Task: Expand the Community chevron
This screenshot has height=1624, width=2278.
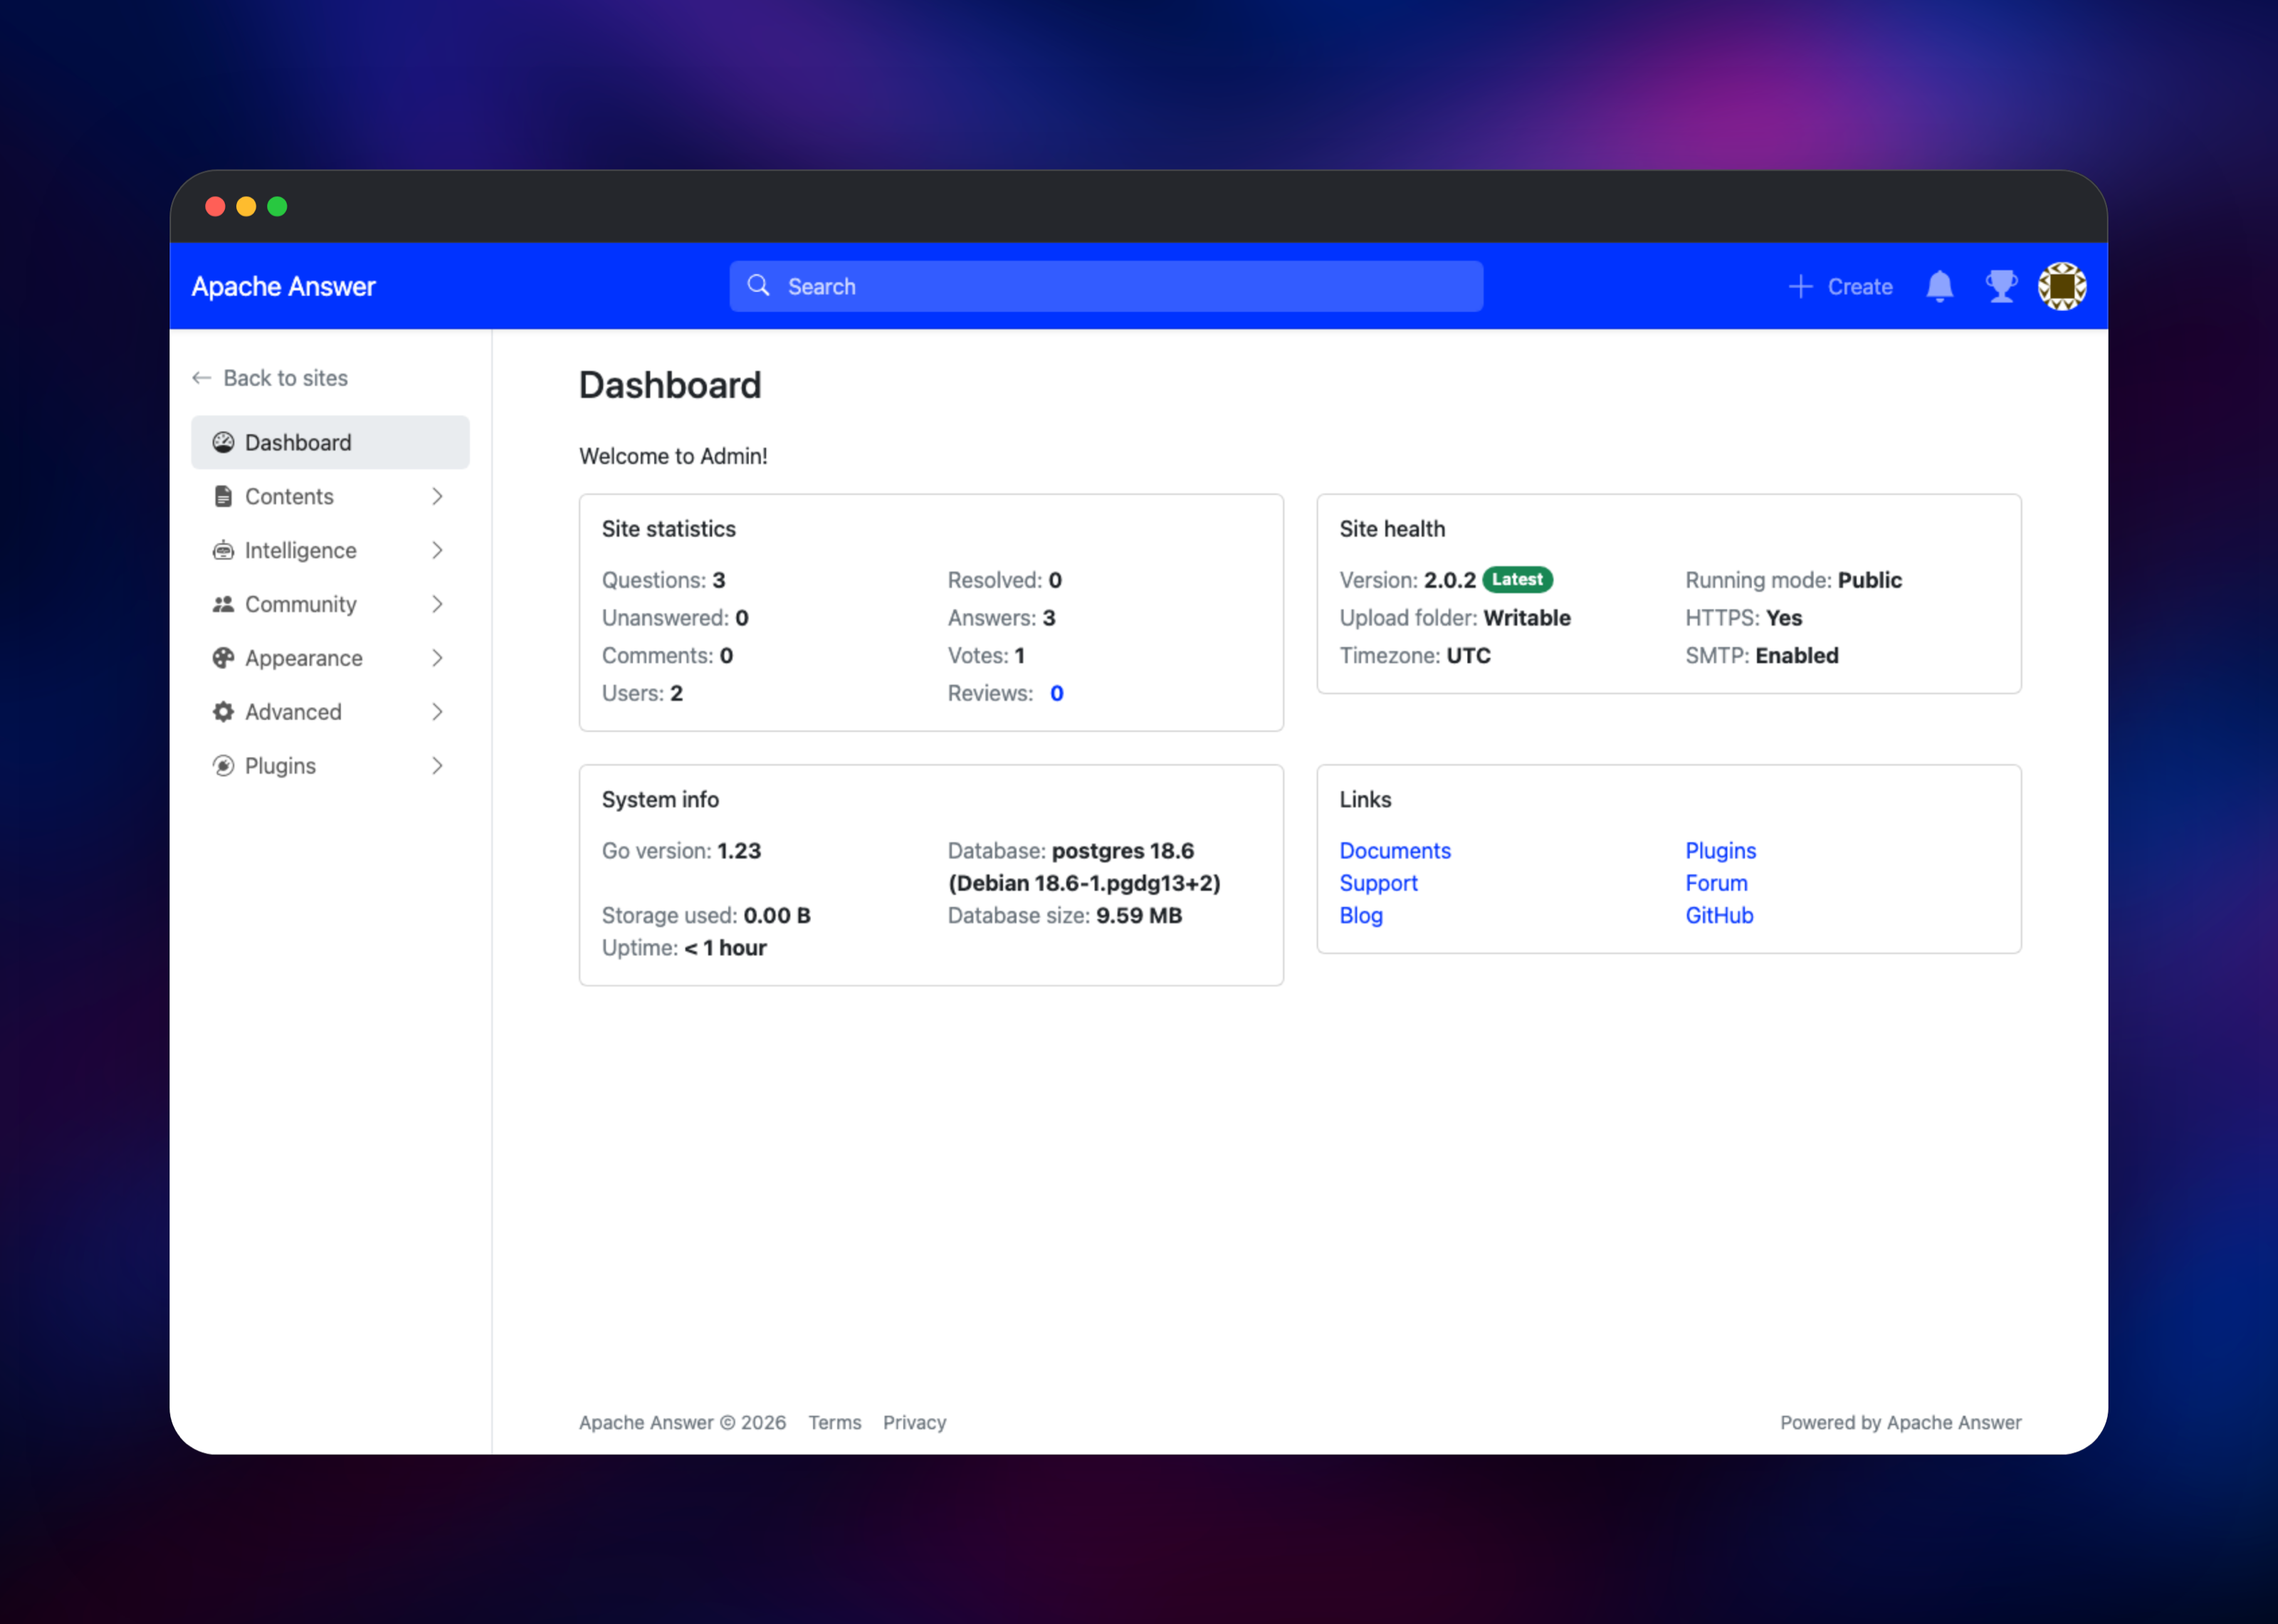Action: point(437,605)
